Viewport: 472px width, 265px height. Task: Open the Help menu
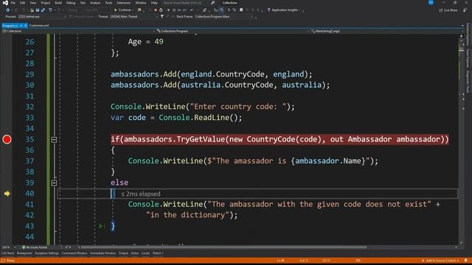click(x=154, y=3)
